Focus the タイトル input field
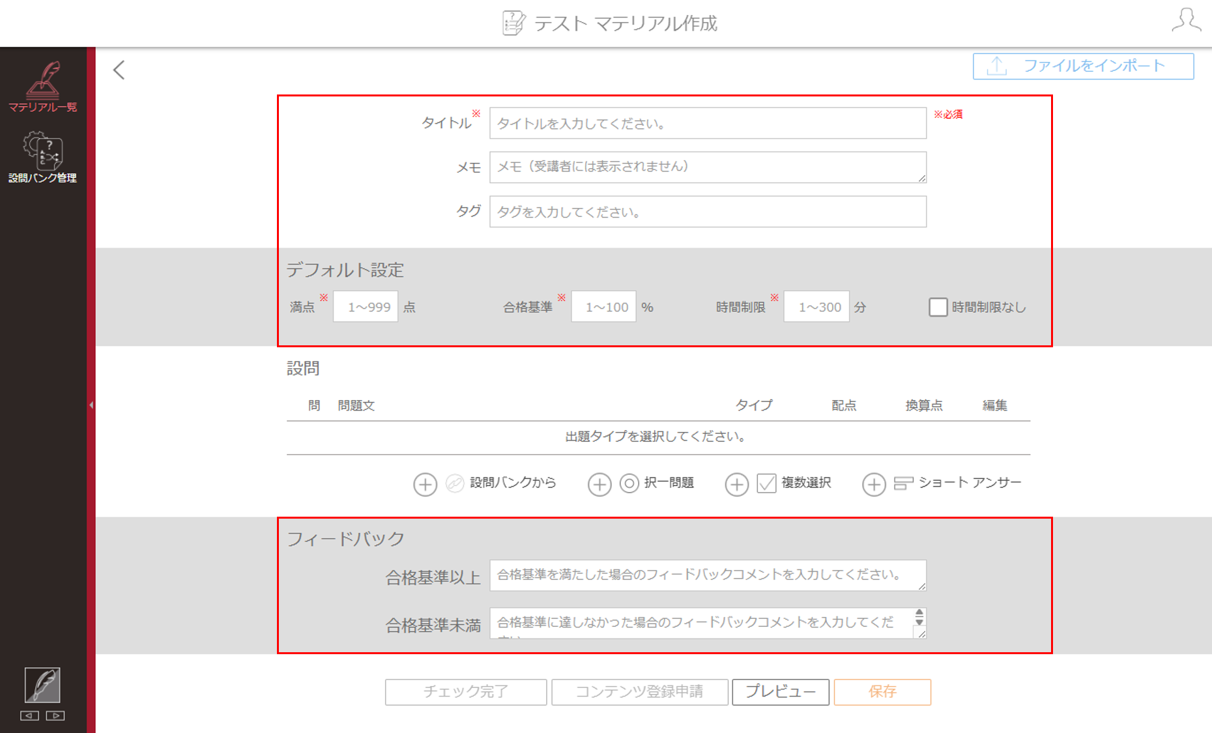1212x733 pixels. click(x=708, y=123)
